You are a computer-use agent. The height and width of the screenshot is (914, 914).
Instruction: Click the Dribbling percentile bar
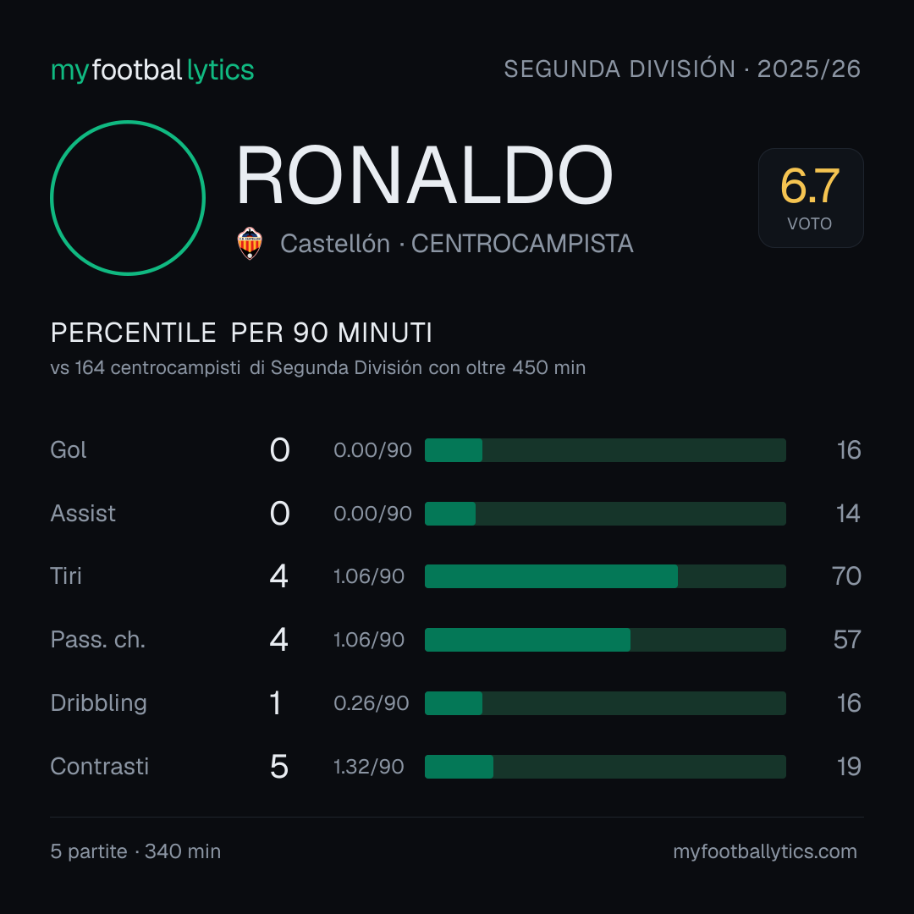(x=605, y=703)
